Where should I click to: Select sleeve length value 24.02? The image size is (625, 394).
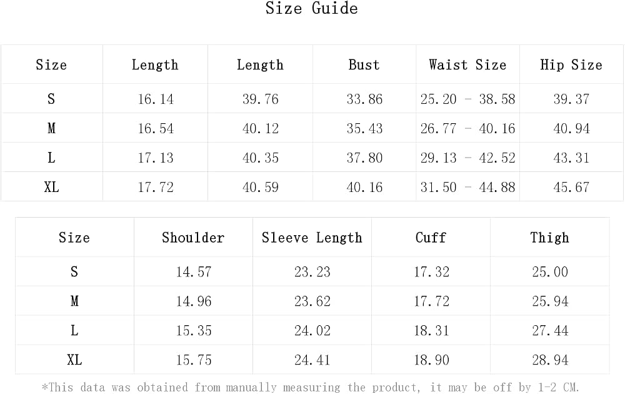pos(312,331)
